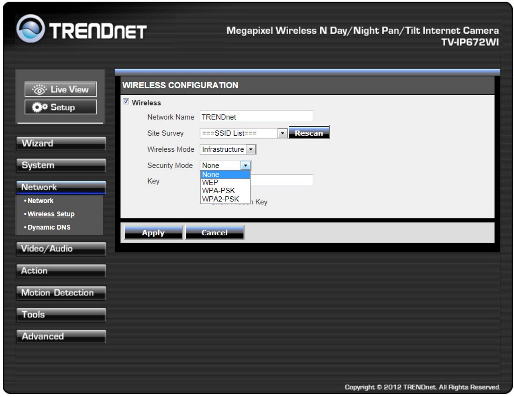Click the copyright notice text
This screenshot has width=514, height=397.
pos(422,387)
